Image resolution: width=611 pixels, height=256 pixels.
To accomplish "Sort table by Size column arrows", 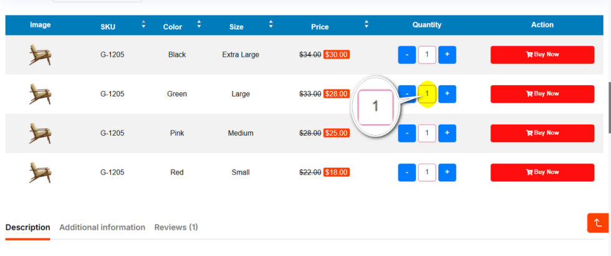I will (271, 25).
